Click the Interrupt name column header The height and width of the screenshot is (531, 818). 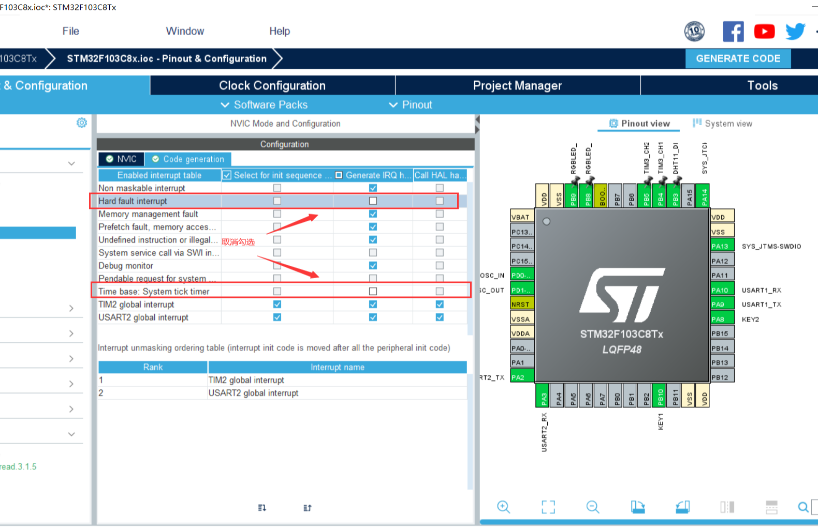tap(338, 367)
